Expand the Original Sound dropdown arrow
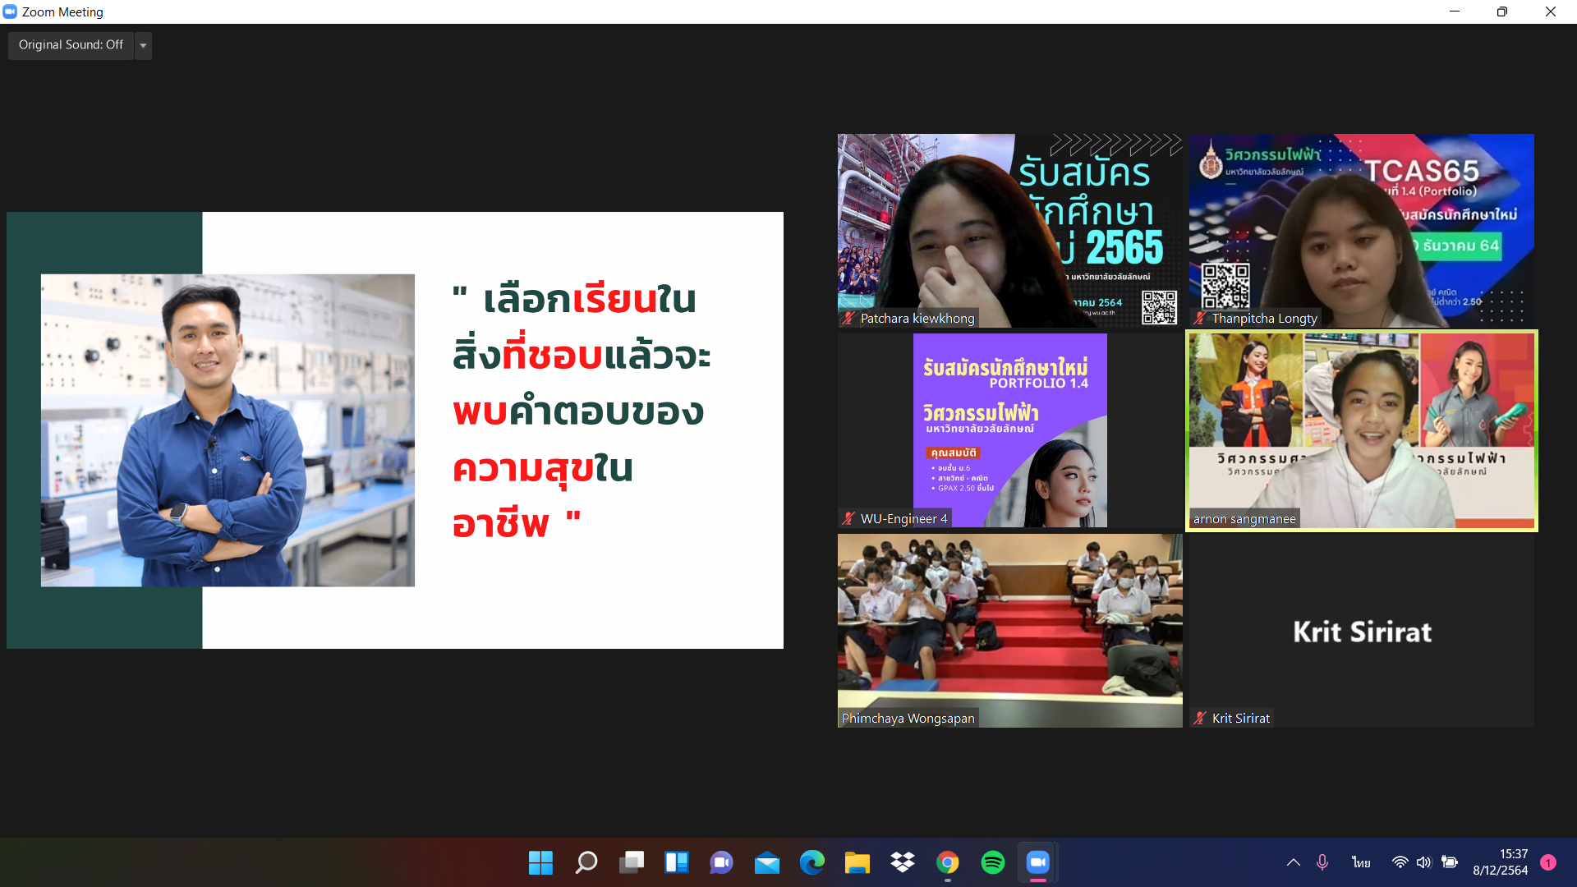The width and height of the screenshot is (1577, 887). tap(143, 45)
